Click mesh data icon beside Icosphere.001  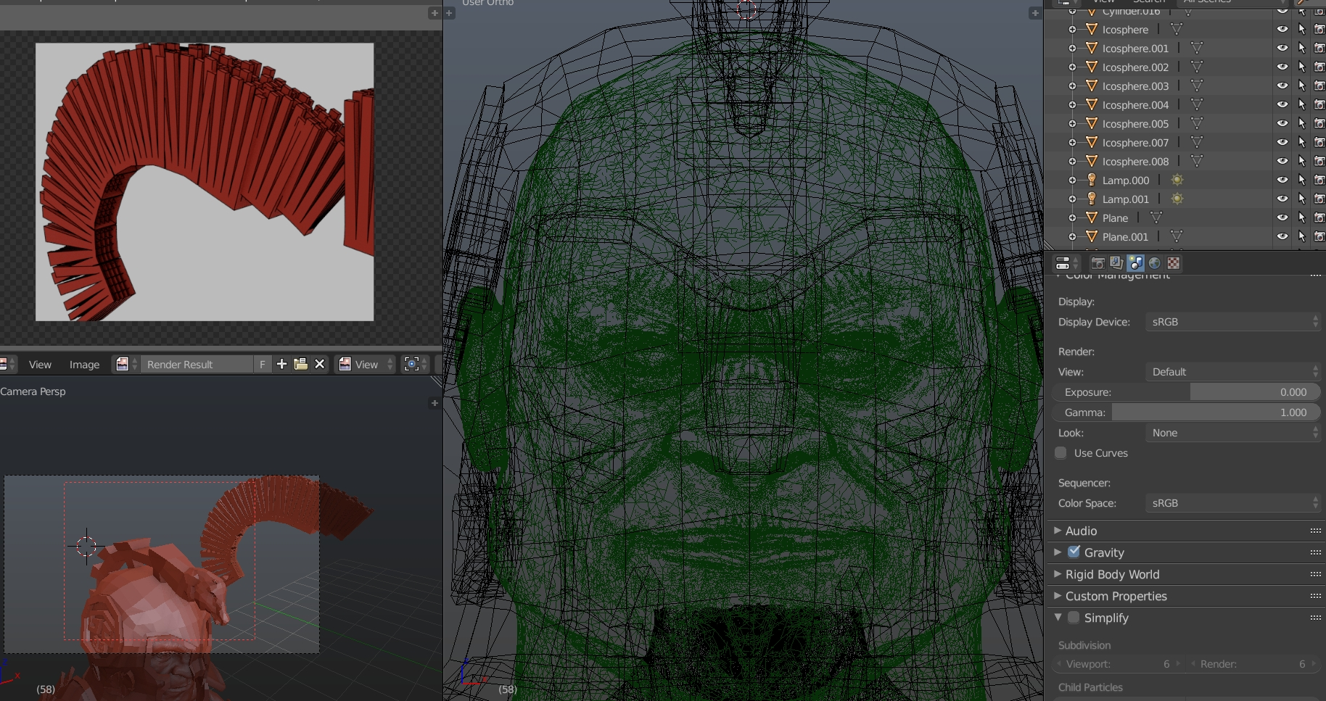coord(1197,48)
